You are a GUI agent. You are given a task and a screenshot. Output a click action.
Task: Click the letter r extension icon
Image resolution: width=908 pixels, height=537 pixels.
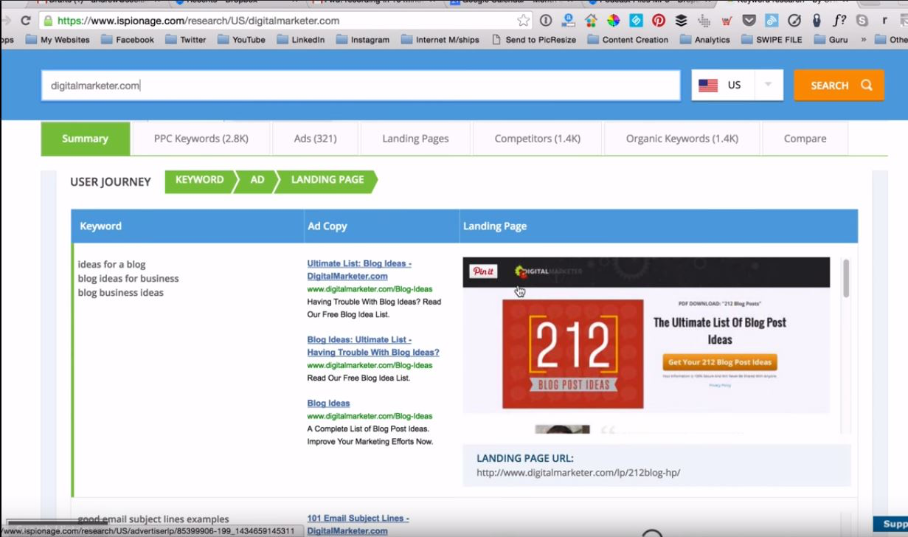tap(884, 21)
